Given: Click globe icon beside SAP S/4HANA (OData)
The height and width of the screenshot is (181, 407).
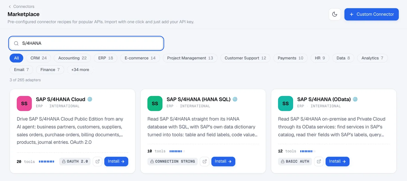Looking at the screenshot, I should tap(355, 99).
